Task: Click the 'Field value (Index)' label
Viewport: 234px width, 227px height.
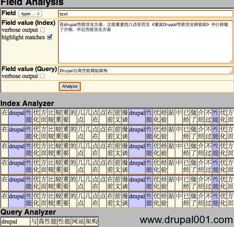Action: click(x=28, y=23)
